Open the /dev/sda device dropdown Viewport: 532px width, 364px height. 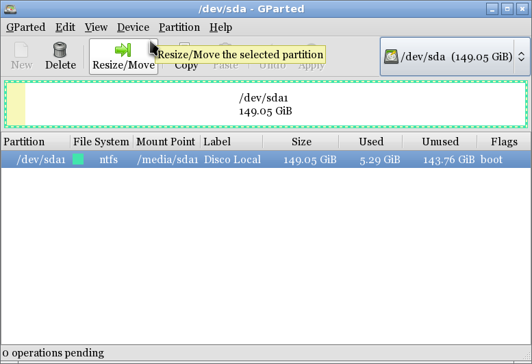[x=455, y=56]
